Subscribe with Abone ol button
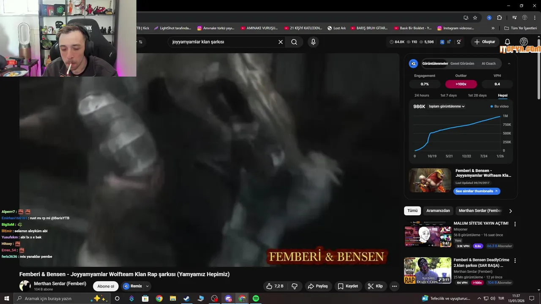The width and height of the screenshot is (541, 304). (106, 286)
